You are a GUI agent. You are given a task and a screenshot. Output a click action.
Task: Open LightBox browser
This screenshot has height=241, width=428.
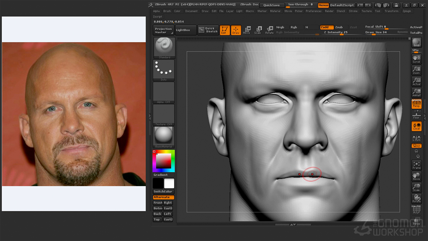pyautogui.click(x=183, y=30)
